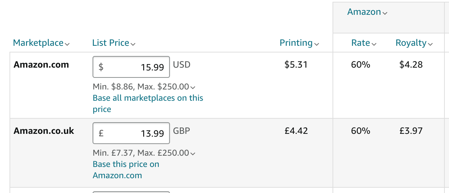Click the chevron arrow next to Printing
Image resolution: width=449 pixels, height=193 pixels.
point(317,44)
